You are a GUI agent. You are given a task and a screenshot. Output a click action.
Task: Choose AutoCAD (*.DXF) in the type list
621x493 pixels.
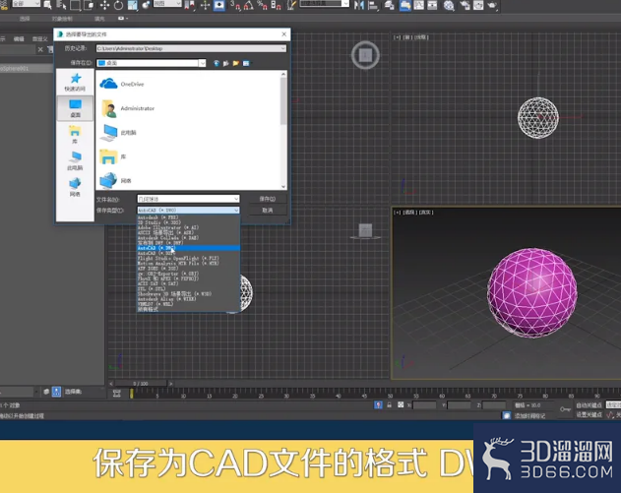tap(188, 253)
